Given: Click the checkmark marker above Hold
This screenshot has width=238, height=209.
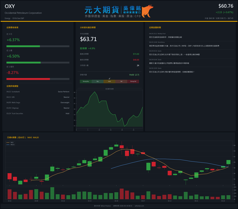Looking at the screenshot, I should tap(109, 78).
